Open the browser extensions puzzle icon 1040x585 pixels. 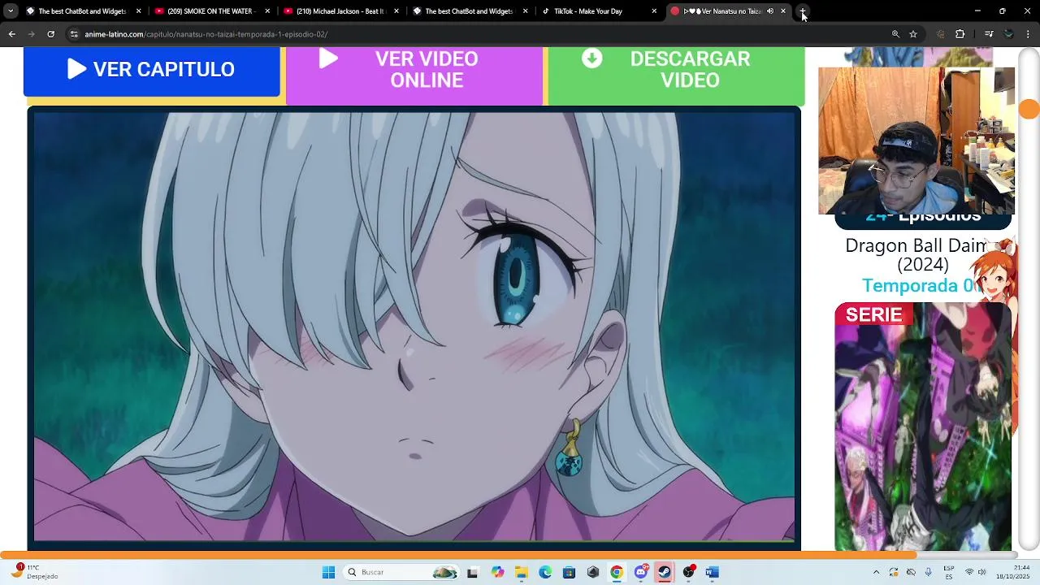click(x=960, y=34)
